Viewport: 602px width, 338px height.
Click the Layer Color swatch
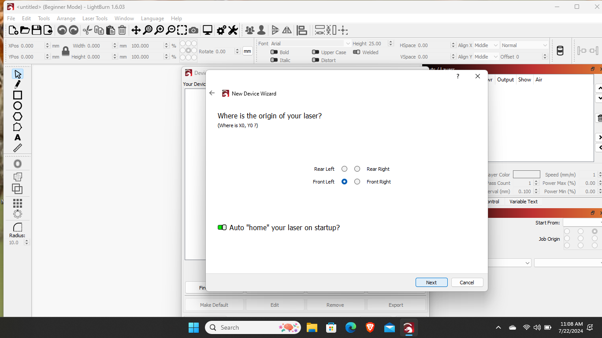tap(526, 174)
